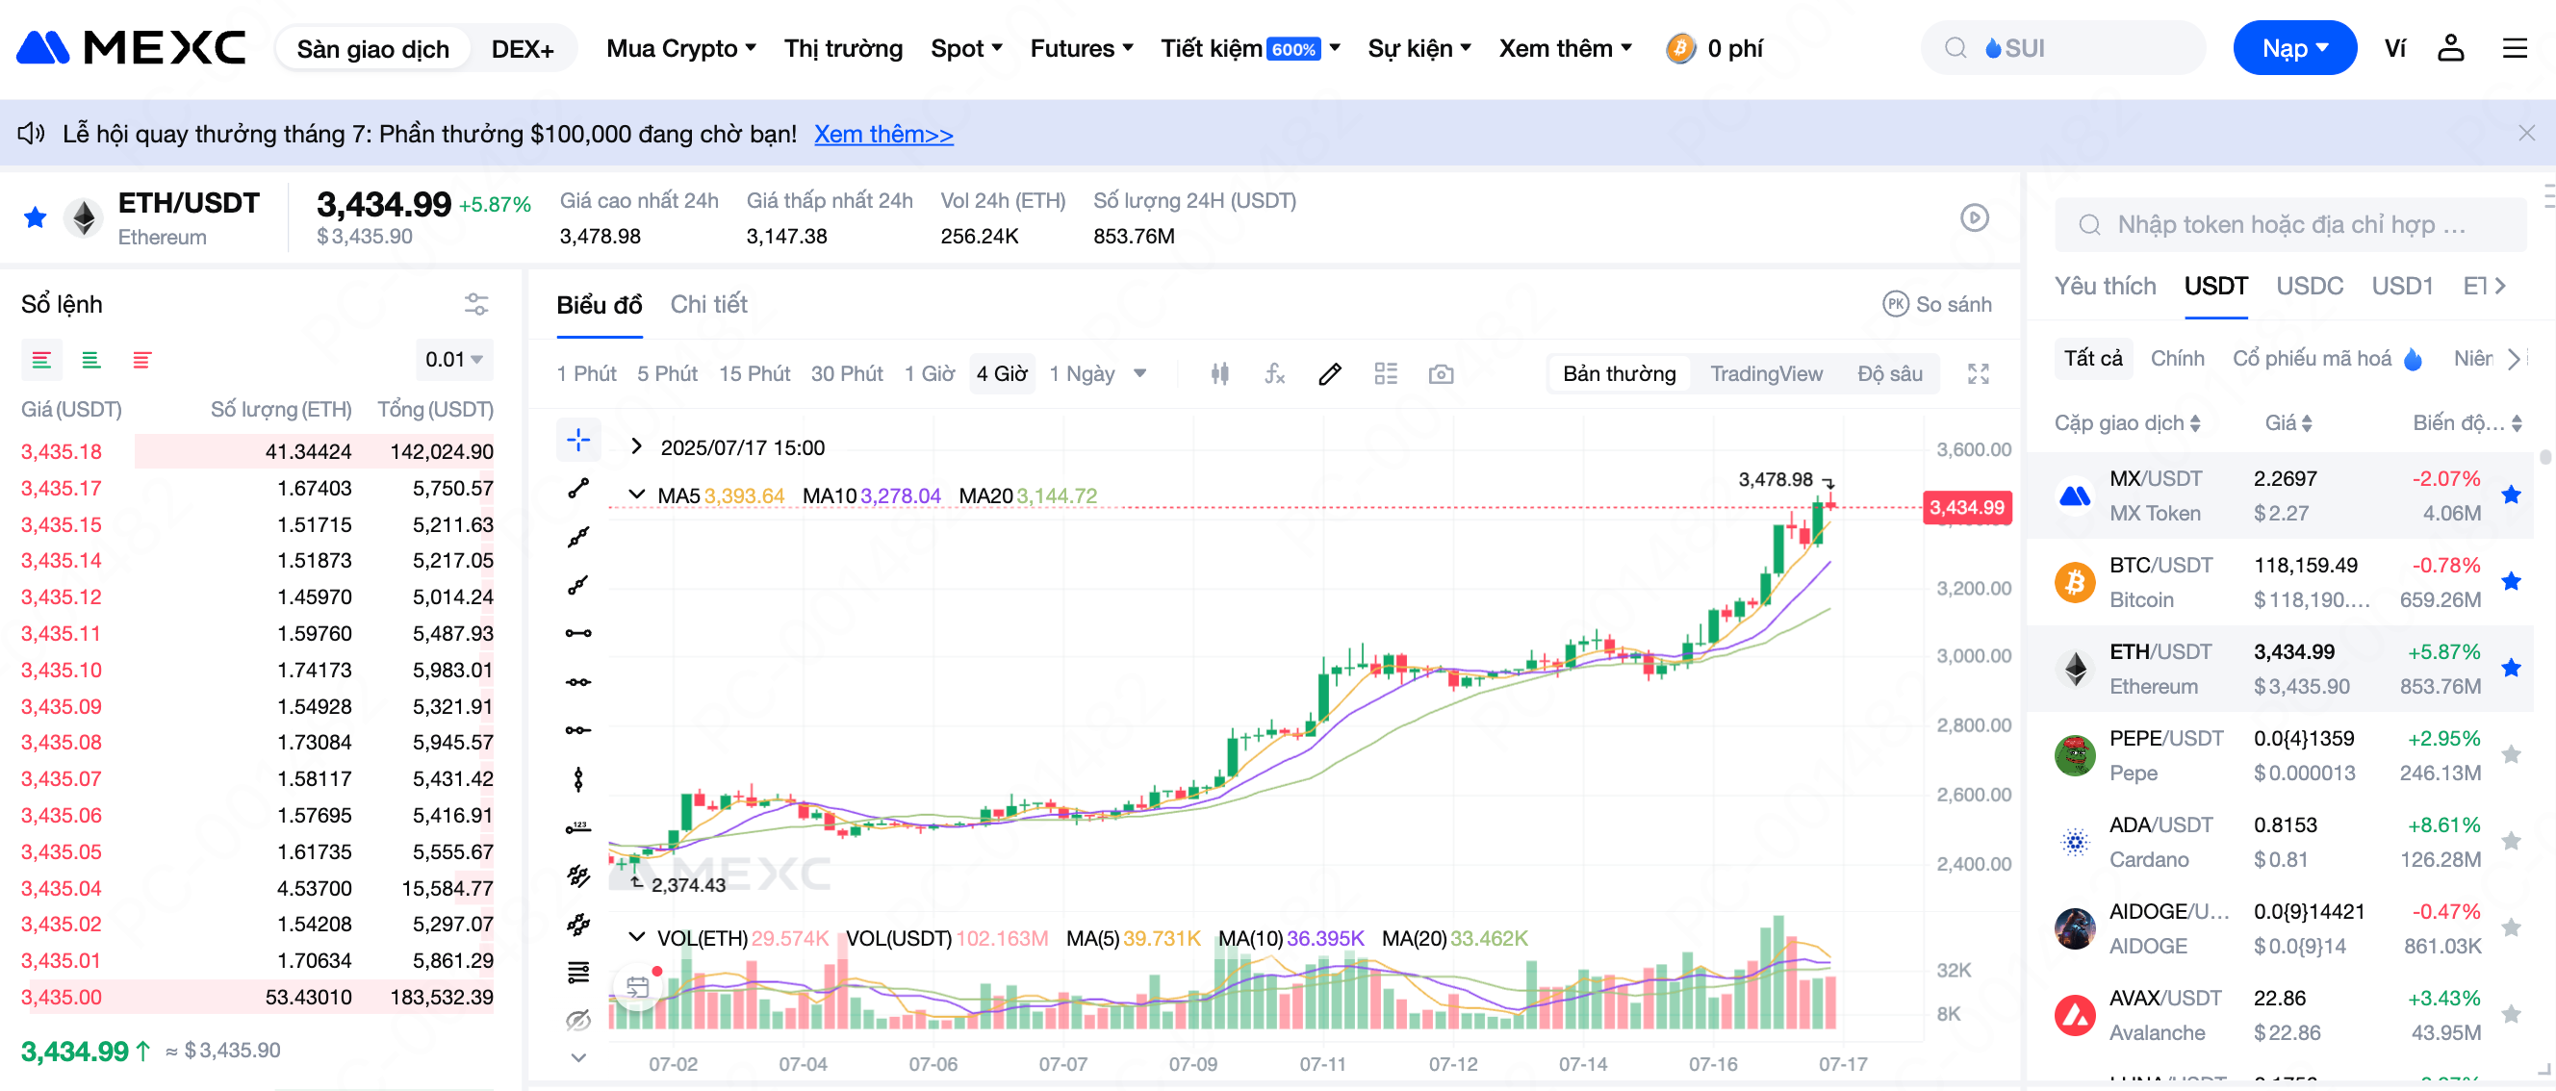The height and width of the screenshot is (1091, 2556).
Task: Click the video tutorial play icon
Action: (x=1975, y=217)
